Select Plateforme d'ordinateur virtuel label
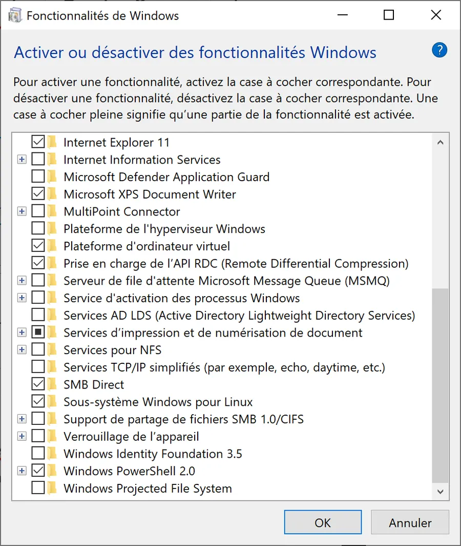461x546 pixels. point(146,246)
